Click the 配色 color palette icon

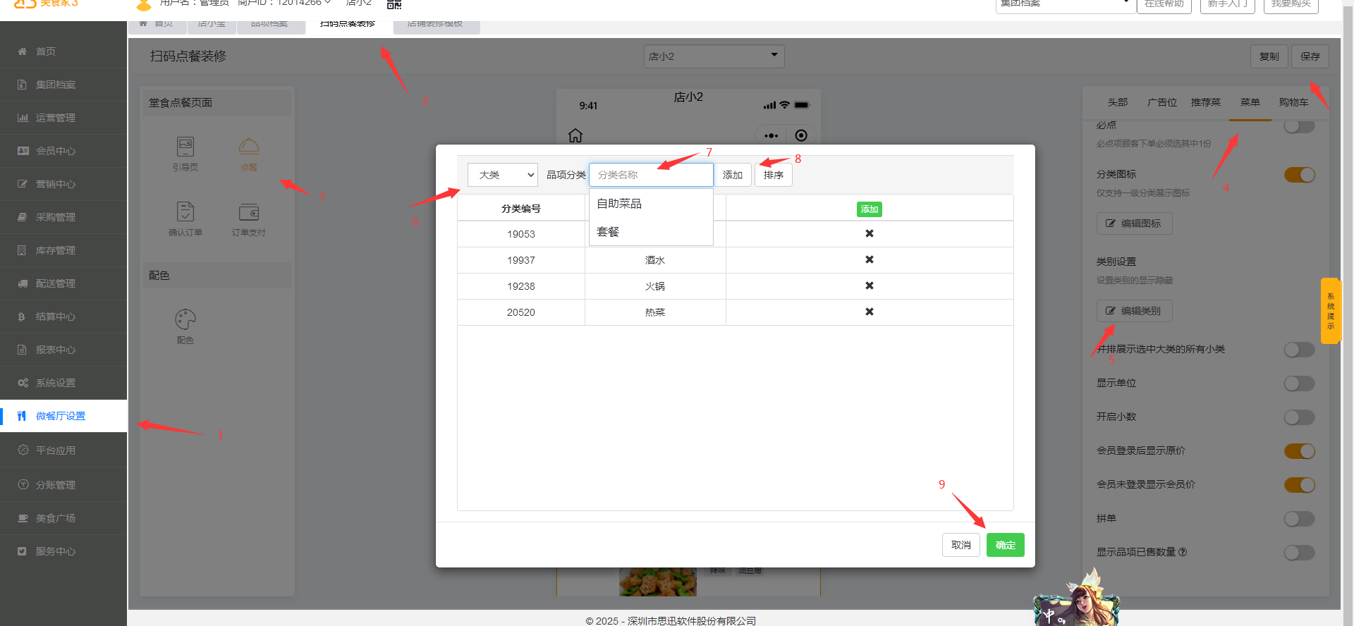(x=185, y=320)
